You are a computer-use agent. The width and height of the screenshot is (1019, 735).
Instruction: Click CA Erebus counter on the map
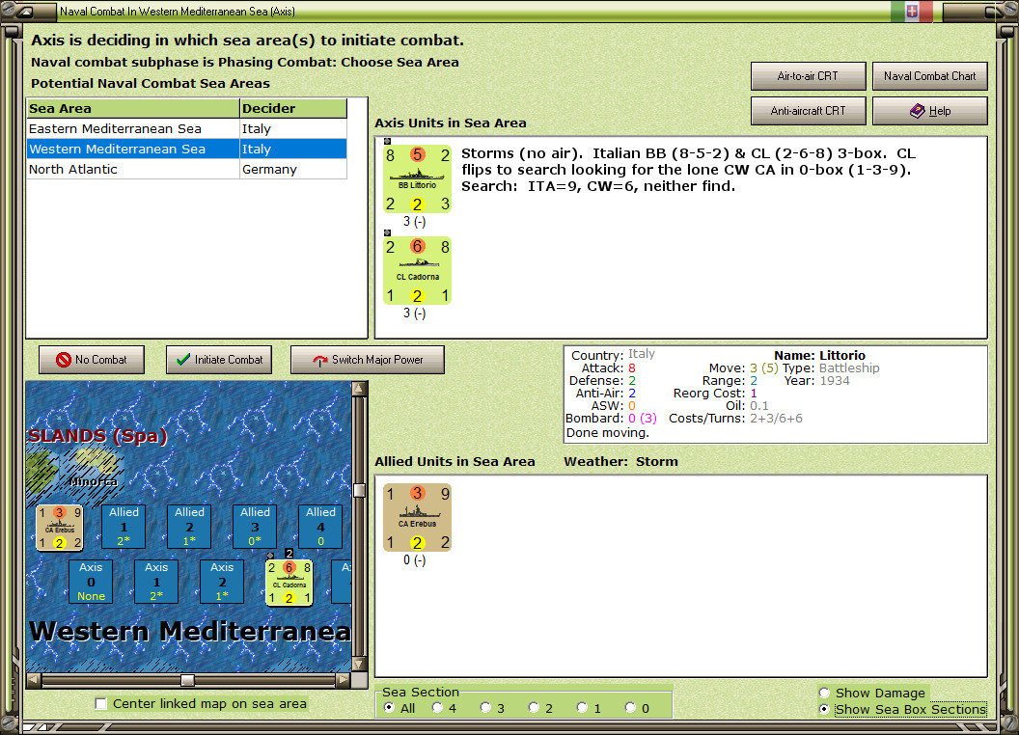tap(60, 527)
